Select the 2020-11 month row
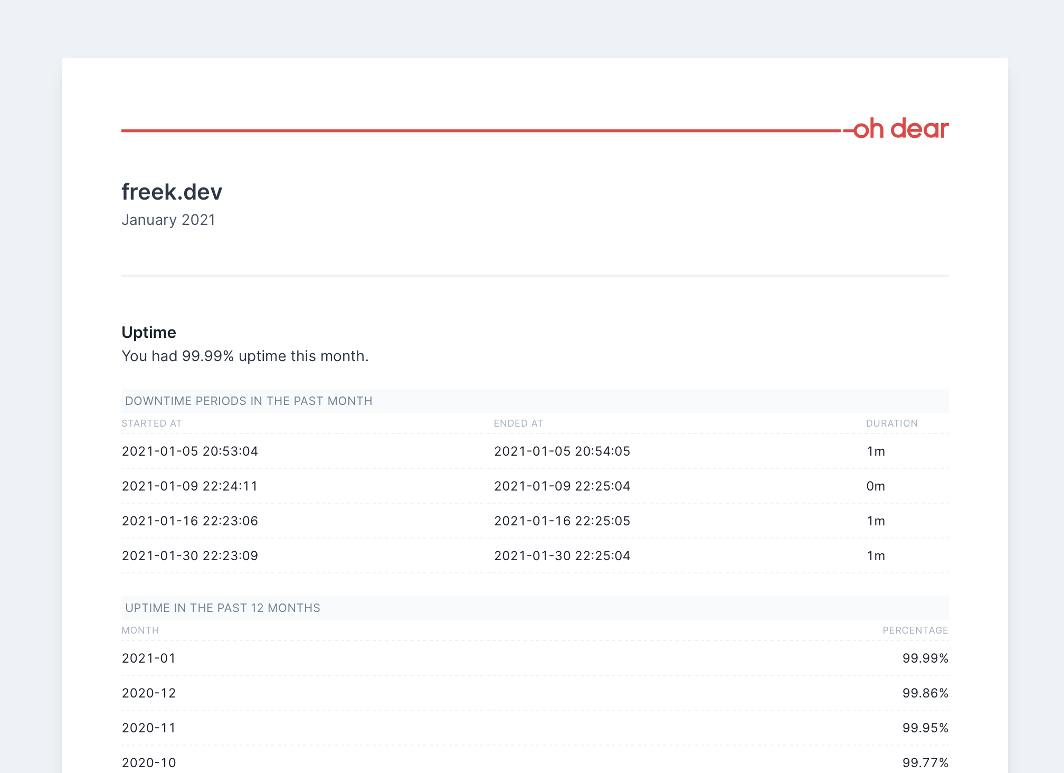This screenshot has width=1064, height=773. pos(535,728)
